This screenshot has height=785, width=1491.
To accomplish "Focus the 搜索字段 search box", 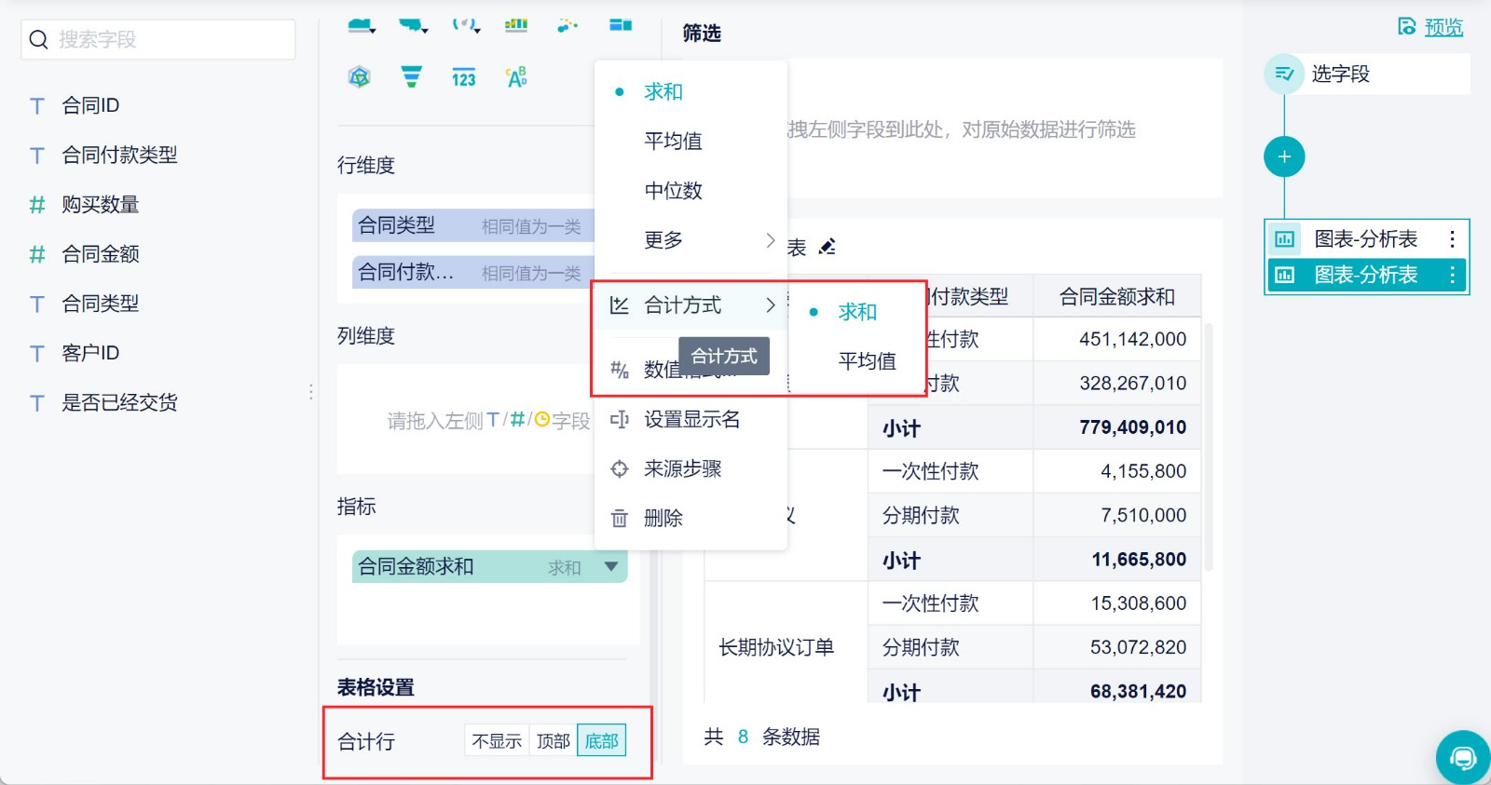I will tap(158, 39).
